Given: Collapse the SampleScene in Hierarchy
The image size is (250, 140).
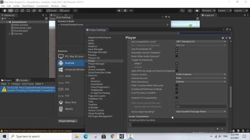Looking at the screenshot, I should tap(7, 22).
